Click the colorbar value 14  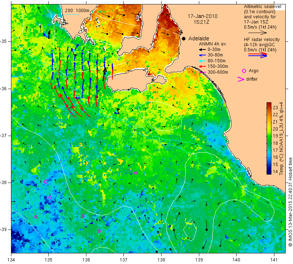point(275,171)
